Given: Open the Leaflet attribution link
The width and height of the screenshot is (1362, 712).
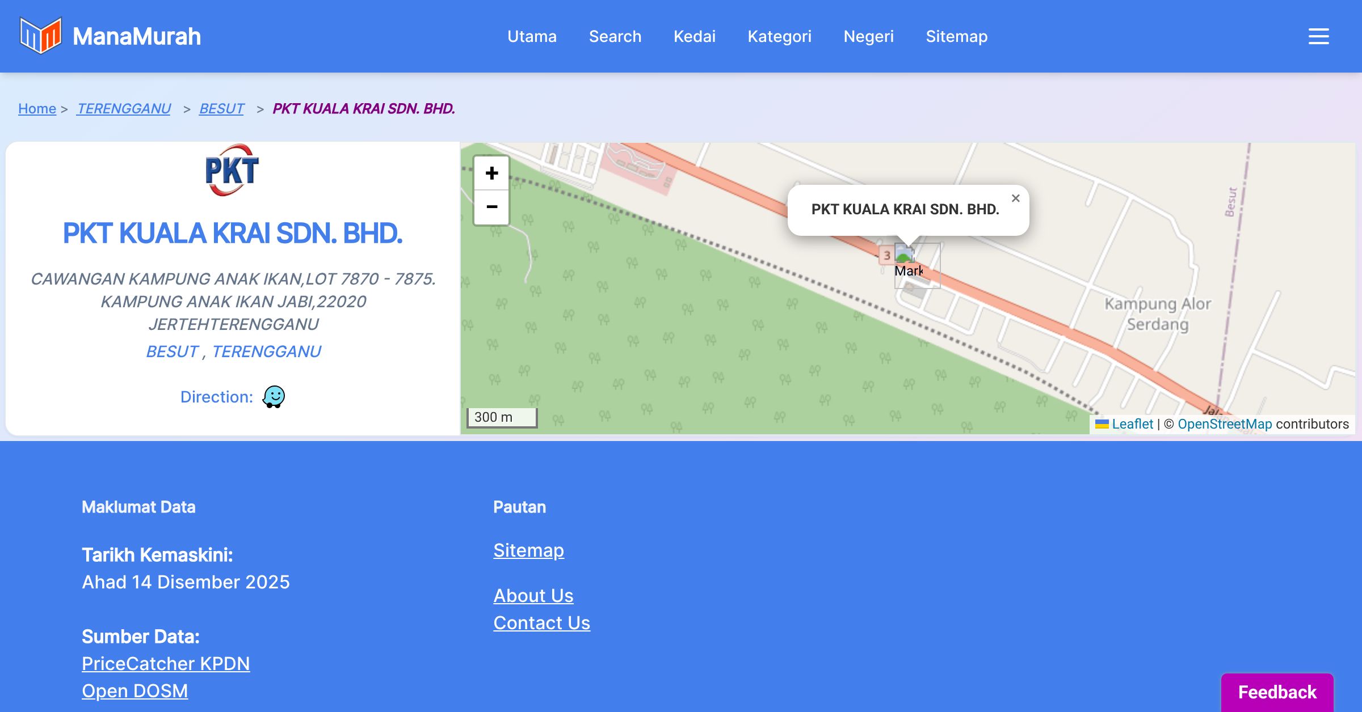Looking at the screenshot, I should 1132,424.
